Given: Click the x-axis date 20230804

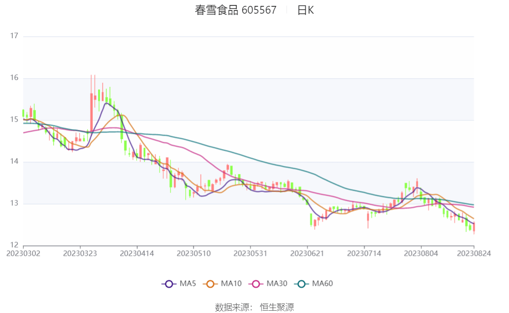Looking at the screenshot, I should [x=421, y=253].
